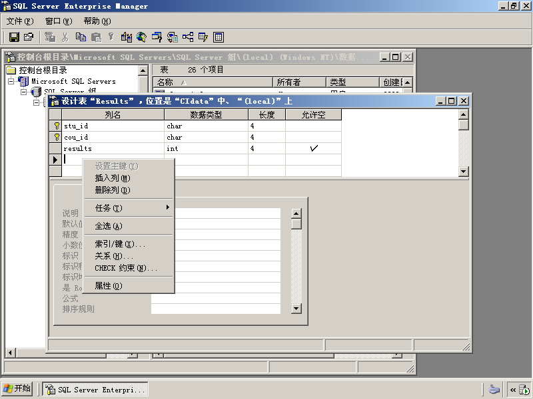The height and width of the screenshot is (399, 533).
Task: Open CHECK constraints from context menu
Action: (x=129, y=268)
